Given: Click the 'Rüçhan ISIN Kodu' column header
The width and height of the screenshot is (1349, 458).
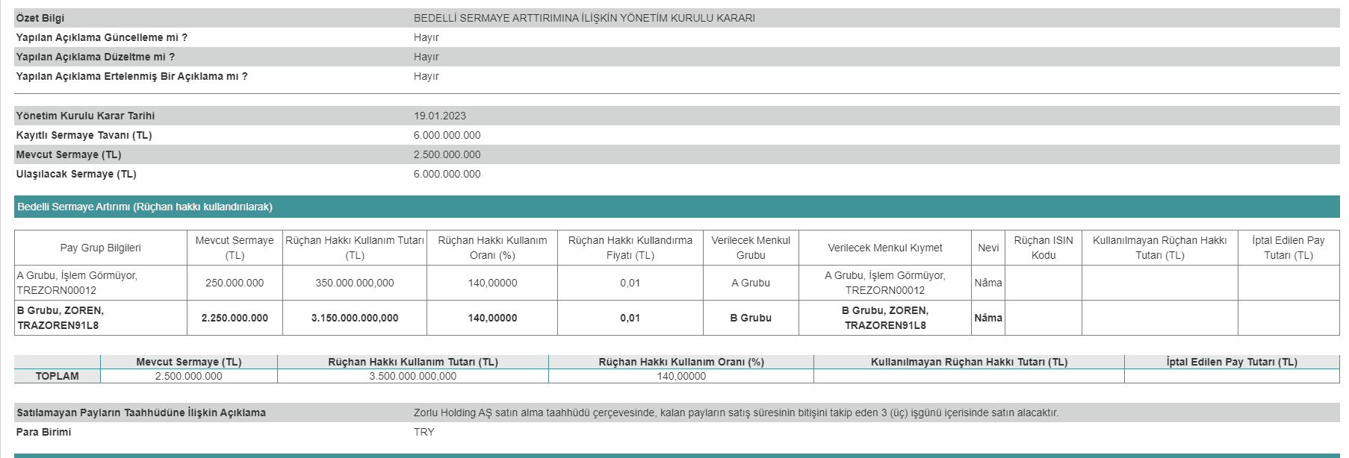Looking at the screenshot, I should (x=1043, y=248).
